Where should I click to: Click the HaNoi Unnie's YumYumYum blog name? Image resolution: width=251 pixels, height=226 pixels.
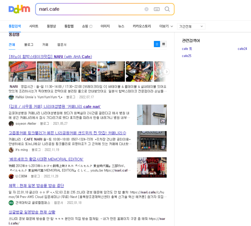(39, 97)
